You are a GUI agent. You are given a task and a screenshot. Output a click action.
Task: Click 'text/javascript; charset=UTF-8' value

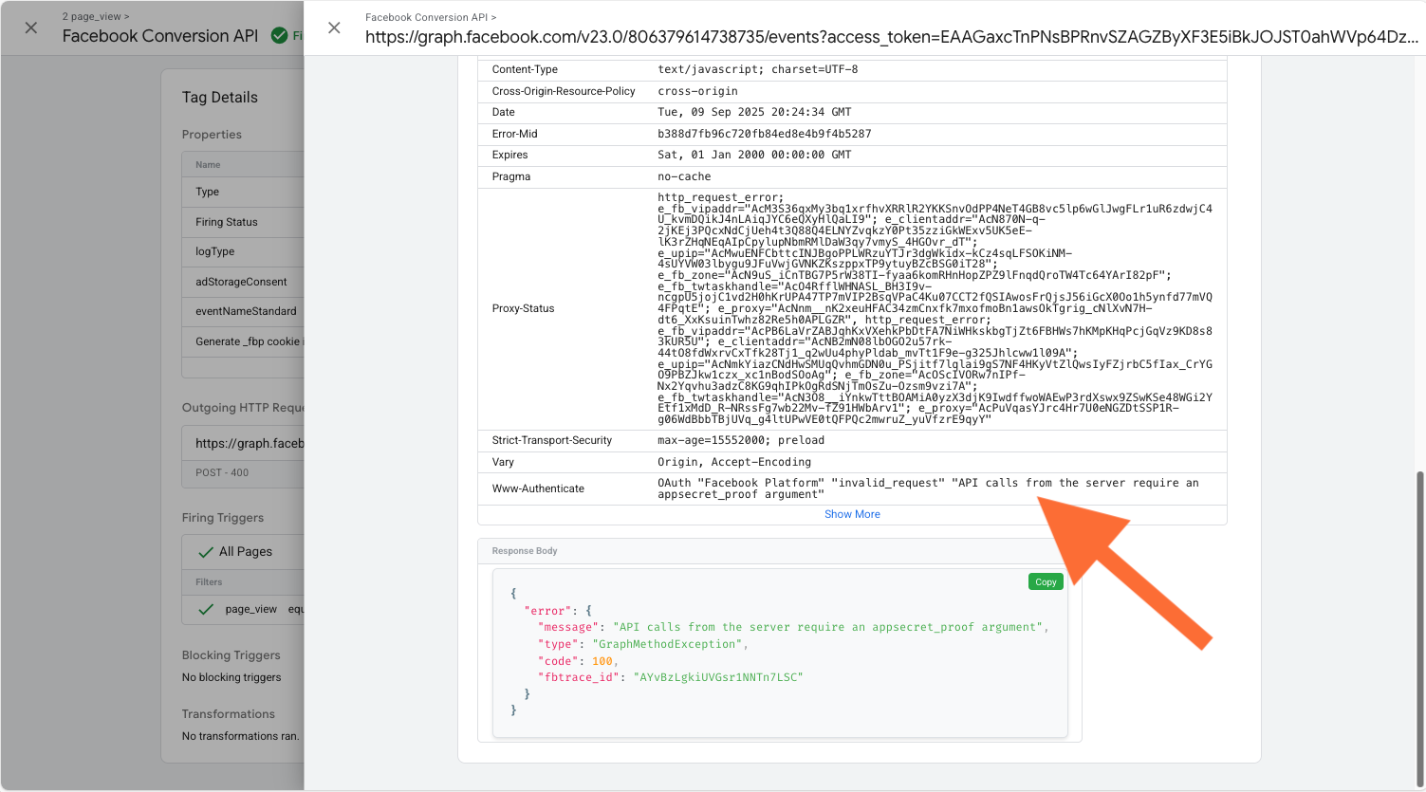pos(758,69)
